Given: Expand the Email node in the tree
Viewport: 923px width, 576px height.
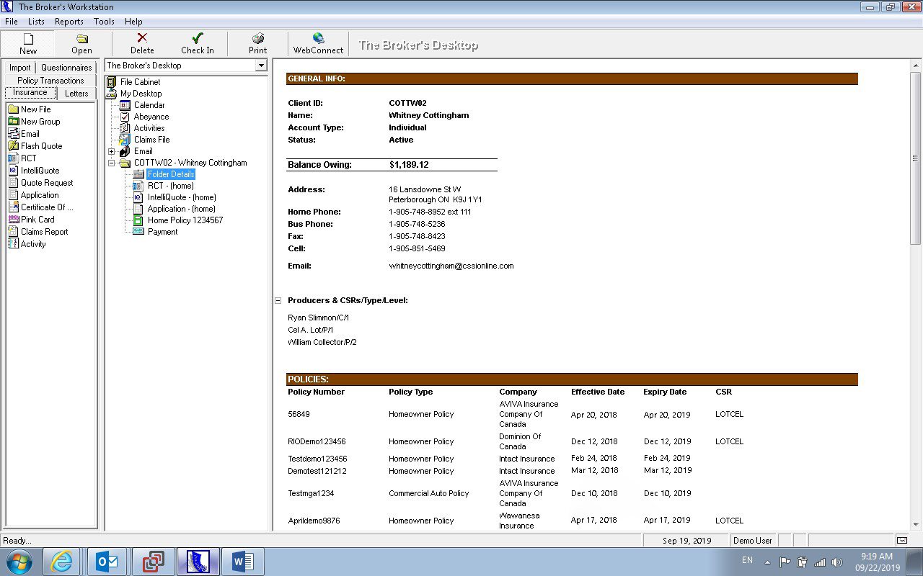Looking at the screenshot, I should 110,151.
